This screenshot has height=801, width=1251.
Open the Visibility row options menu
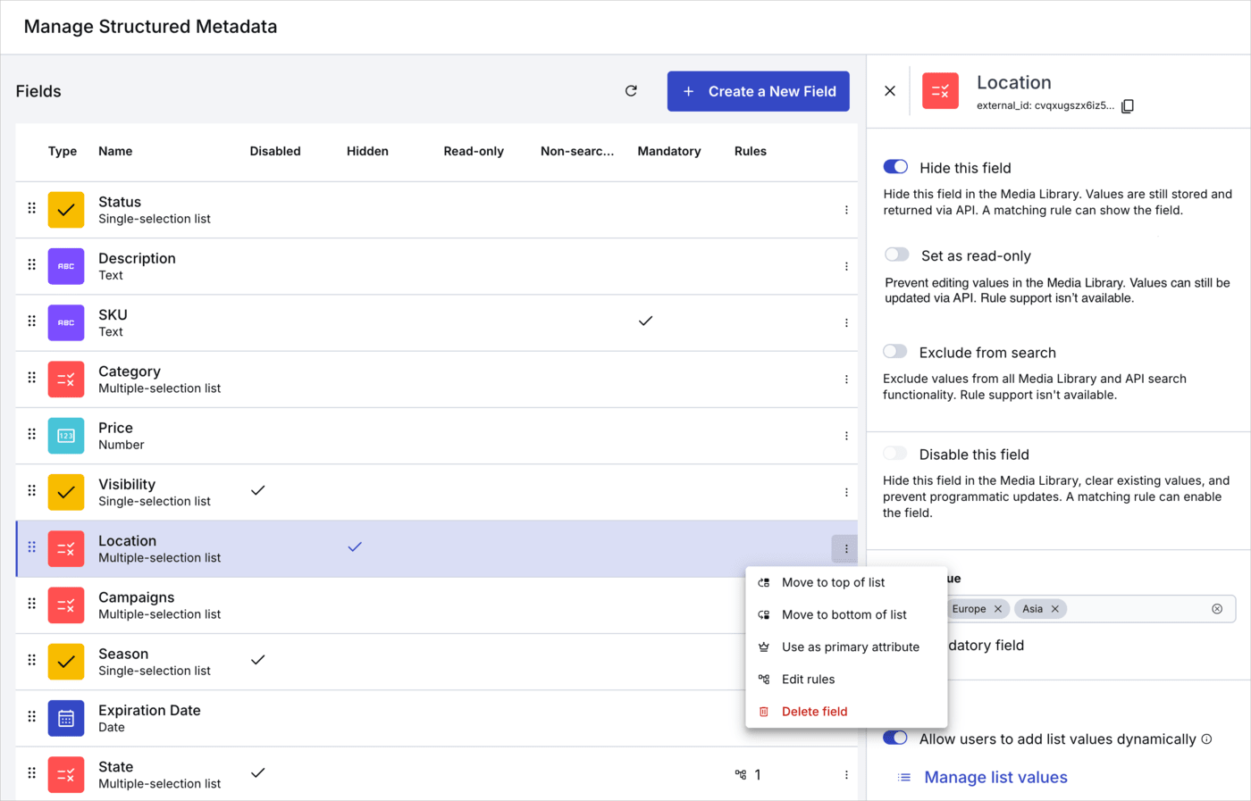(846, 492)
